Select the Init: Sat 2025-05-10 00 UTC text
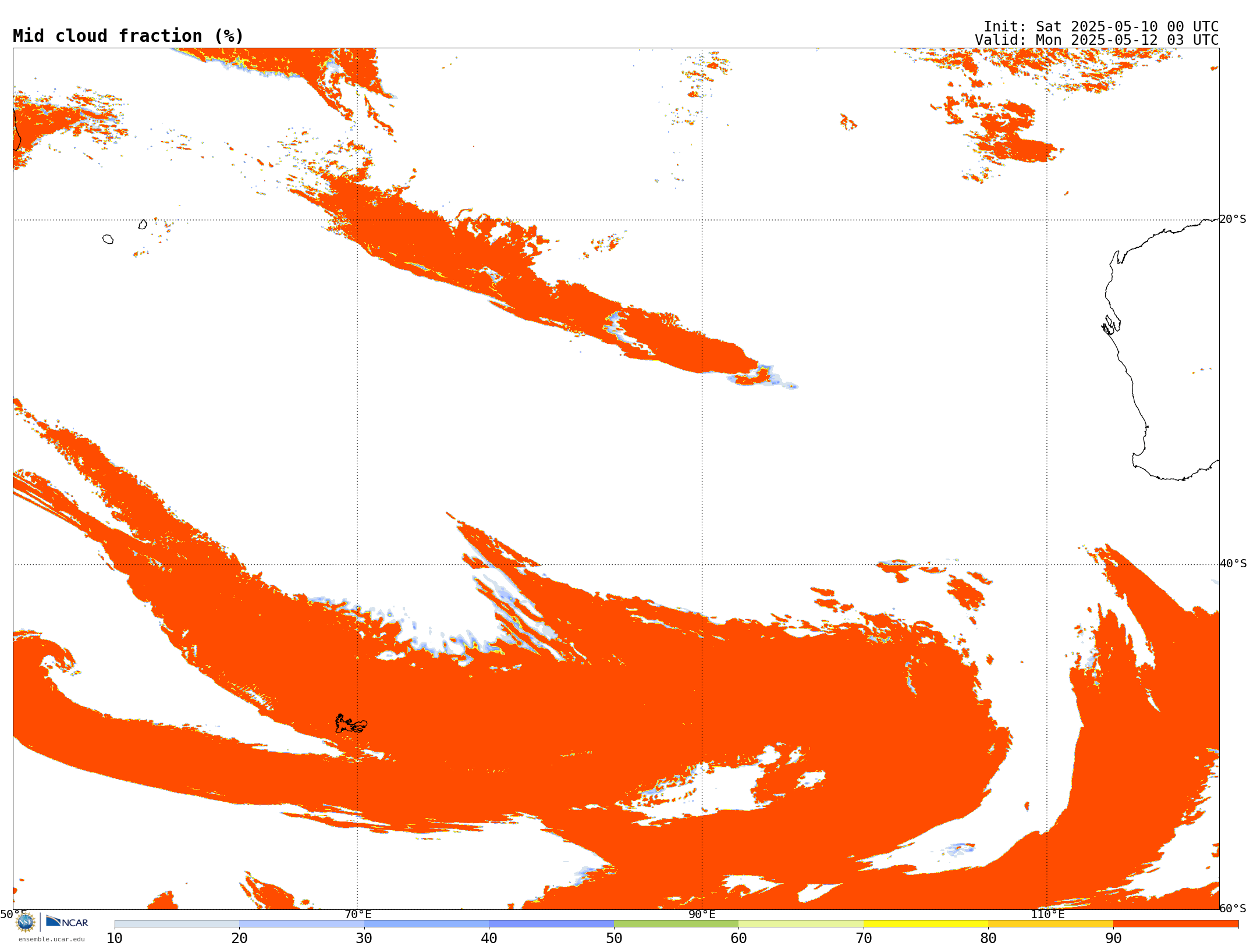Image resolution: width=1257 pixels, height=946 pixels. pos(1101,27)
